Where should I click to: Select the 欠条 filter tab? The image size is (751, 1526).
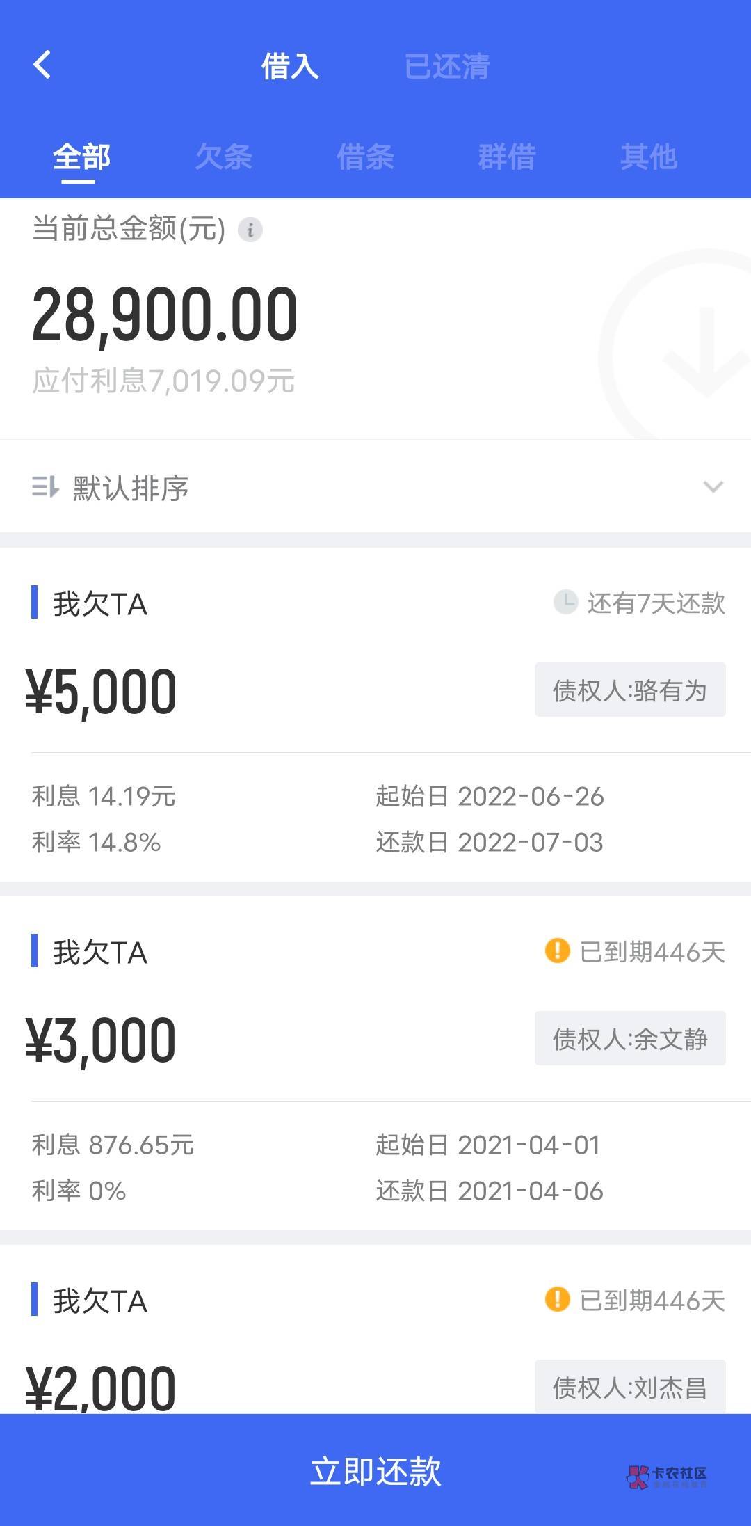click(x=223, y=157)
